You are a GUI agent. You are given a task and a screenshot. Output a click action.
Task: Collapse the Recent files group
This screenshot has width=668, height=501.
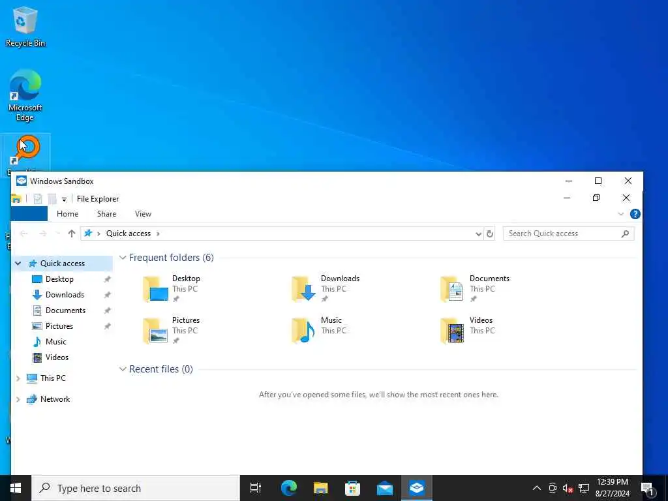[x=123, y=369]
